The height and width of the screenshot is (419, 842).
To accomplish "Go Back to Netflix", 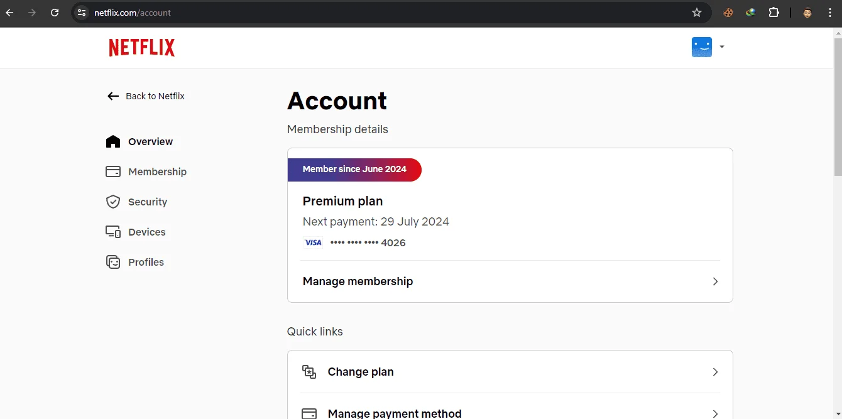I will [x=146, y=96].
